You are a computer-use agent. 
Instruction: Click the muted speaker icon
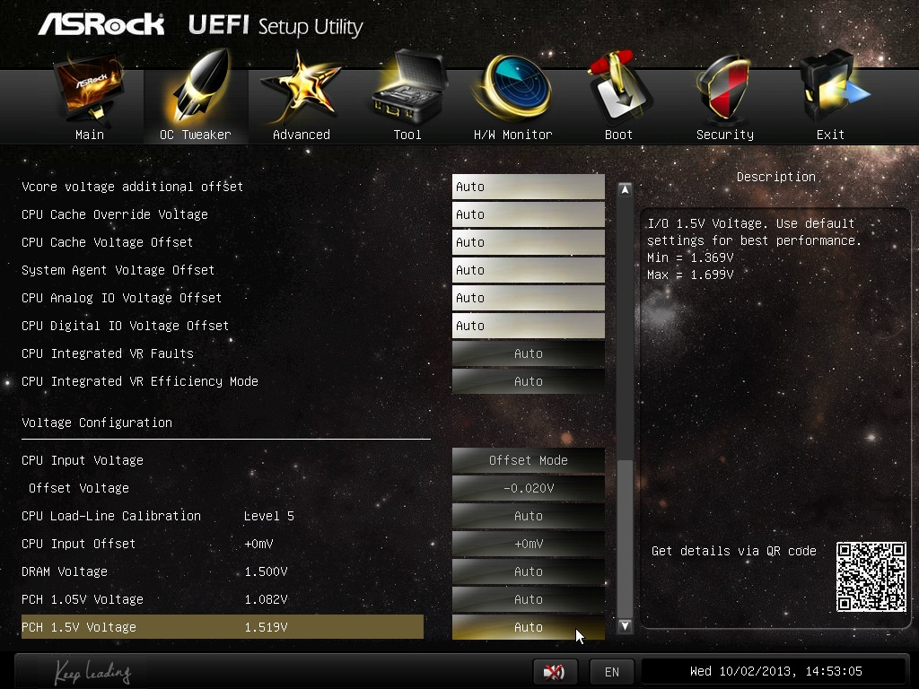click(555, 671)
